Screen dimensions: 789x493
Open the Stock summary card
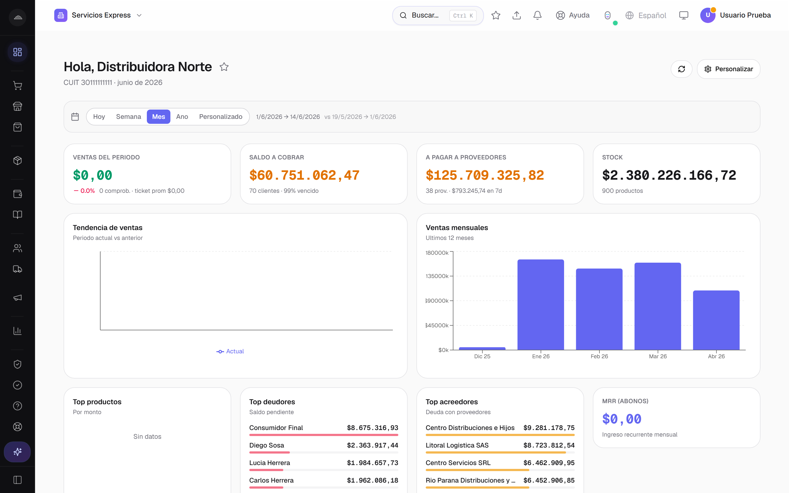(x=676, y=174)
